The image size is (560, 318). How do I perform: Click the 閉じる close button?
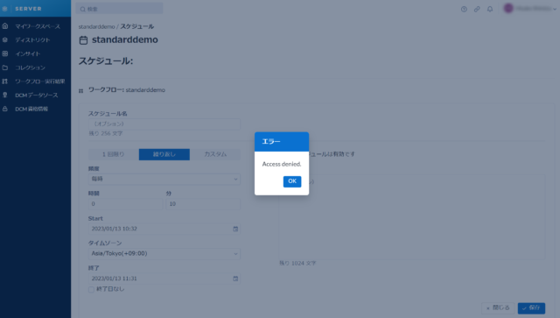498,308
